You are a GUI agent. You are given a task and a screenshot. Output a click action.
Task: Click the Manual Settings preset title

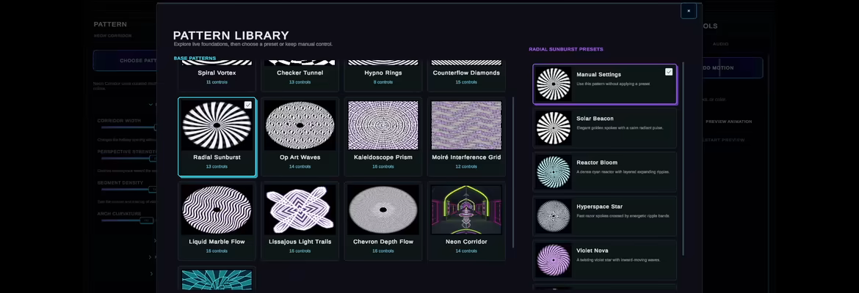coord(599,74)
